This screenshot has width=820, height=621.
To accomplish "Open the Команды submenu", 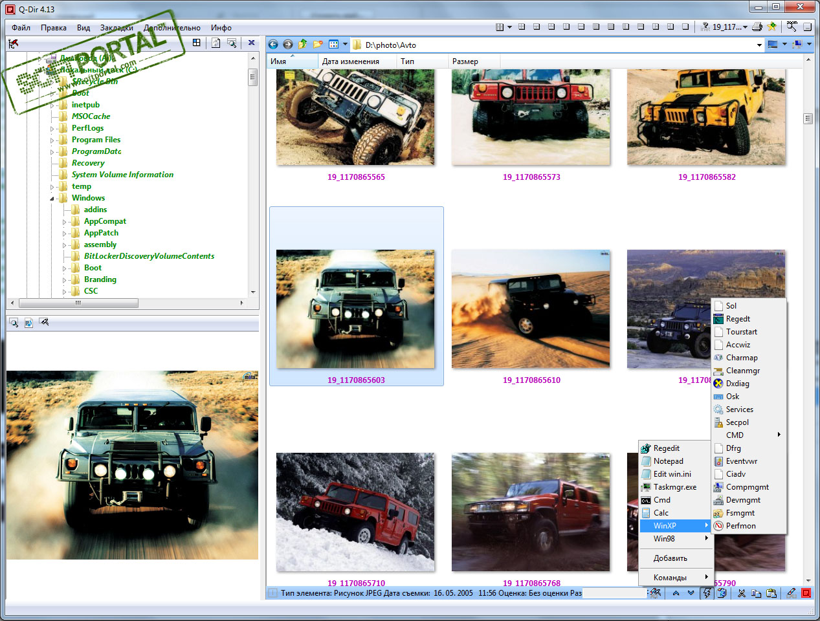I will [676, 578].
